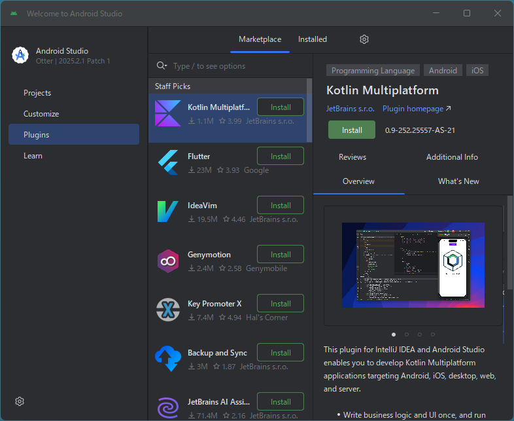Show the second screenshot via carousel dot

pos(407,335)
